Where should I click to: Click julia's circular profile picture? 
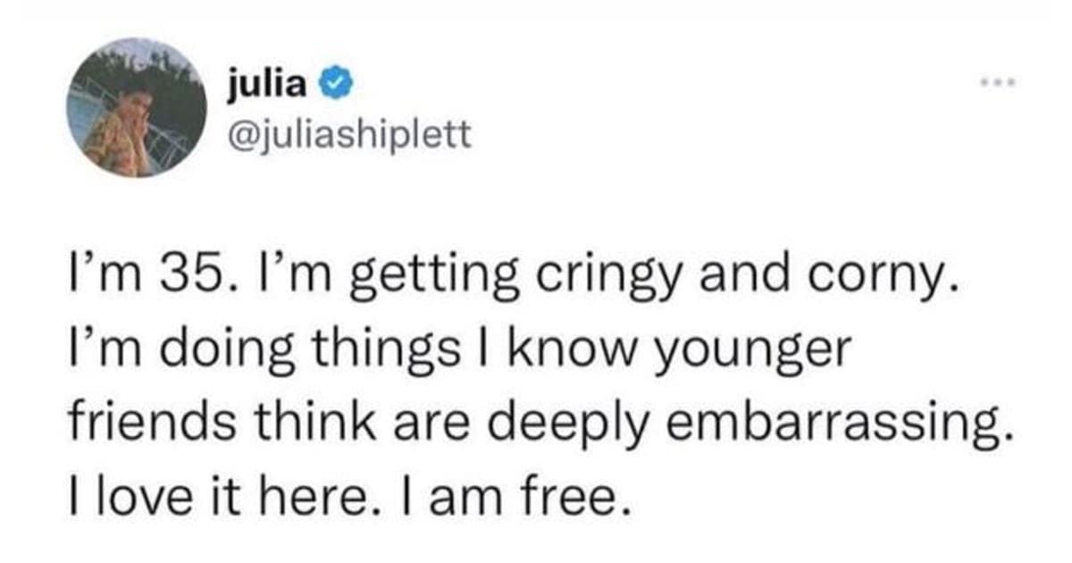coord(136,107)
